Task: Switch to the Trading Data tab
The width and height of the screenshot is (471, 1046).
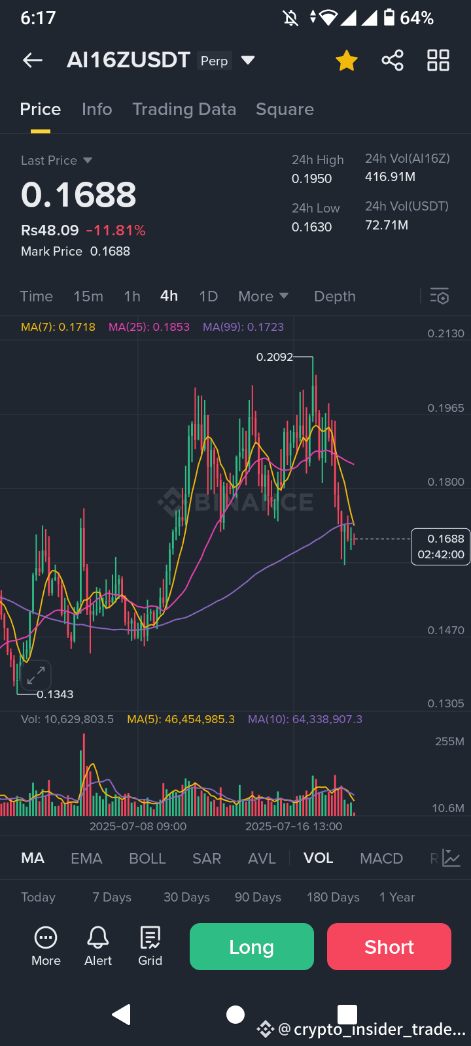Action: tap(184, 109)
